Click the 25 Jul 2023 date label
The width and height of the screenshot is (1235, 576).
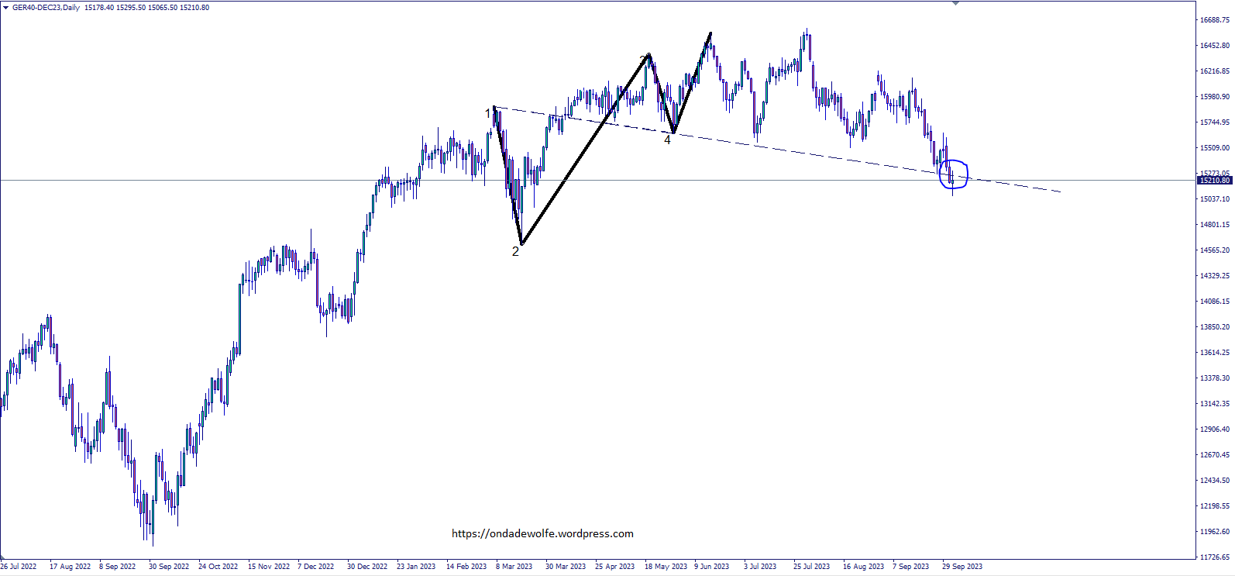[811, 566]
